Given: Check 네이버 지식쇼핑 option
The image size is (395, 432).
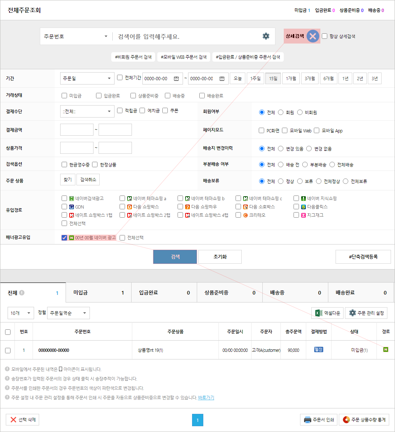Looking at the screenshot, I should [296, 198].
